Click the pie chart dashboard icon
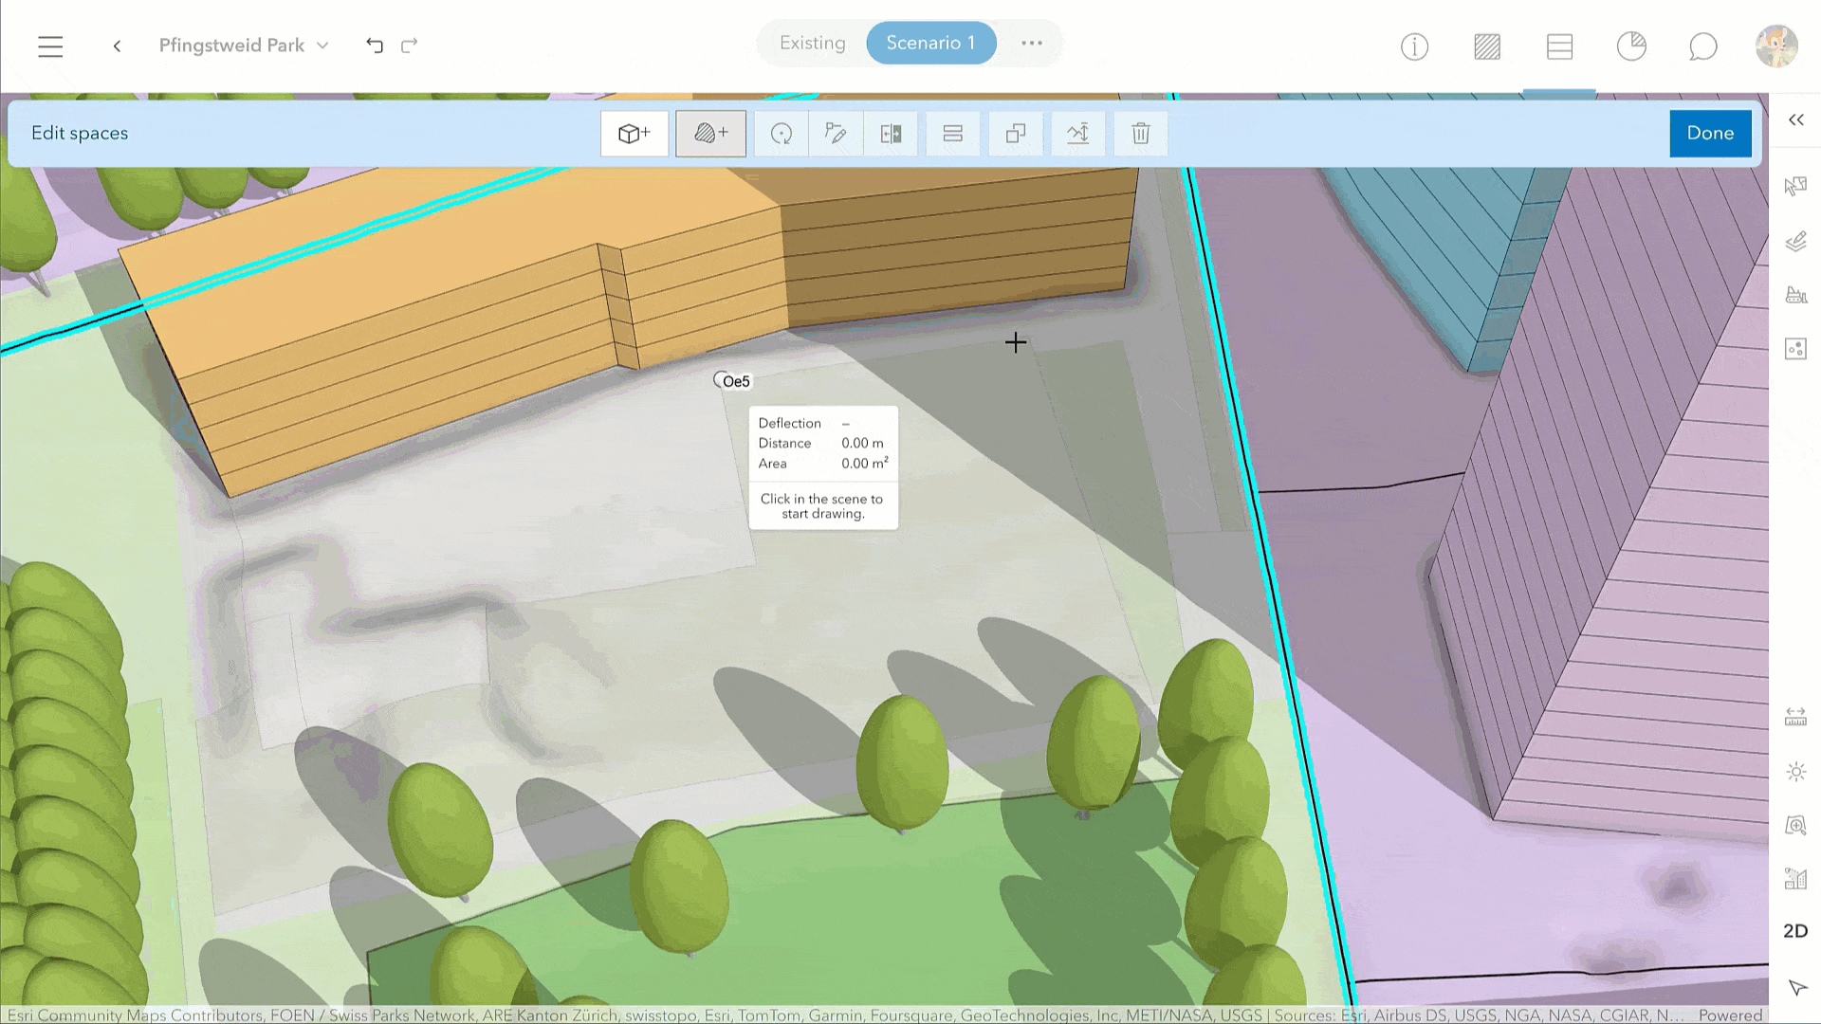 click(1631, 46)
